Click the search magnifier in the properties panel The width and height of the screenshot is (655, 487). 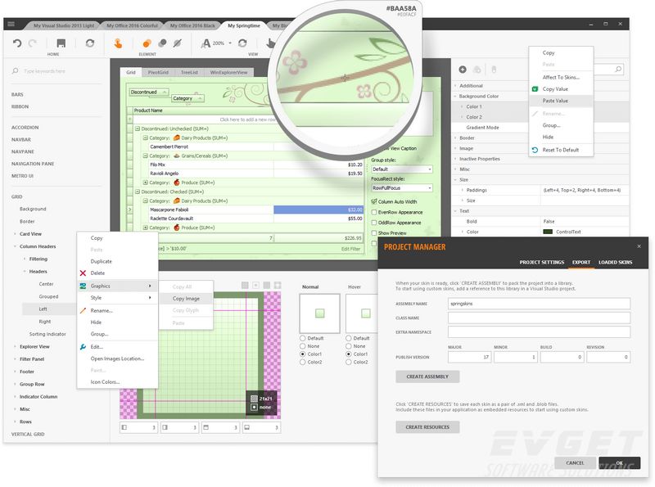(618, 69)
